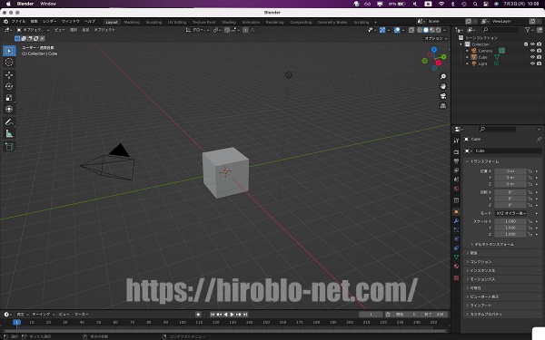Collapse the Transform panel

pos(484,161)
